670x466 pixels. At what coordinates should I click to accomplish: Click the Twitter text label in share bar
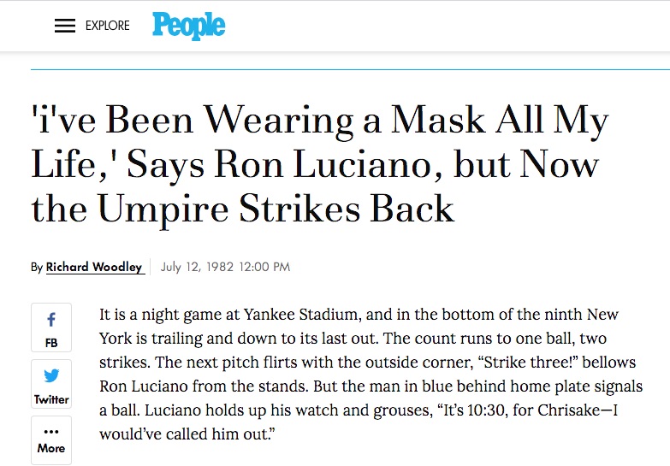(x=51, y=399)
